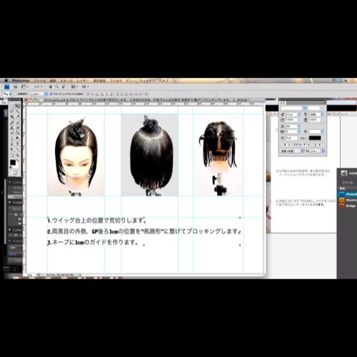Image resolution: width=357 pixels, height=357 pixels.
Task: Click the baseline shift 0 pt field
Action: [x=292, y=138]
